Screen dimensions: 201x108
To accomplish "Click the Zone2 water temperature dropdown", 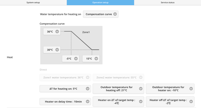I will tap(118, 77).
